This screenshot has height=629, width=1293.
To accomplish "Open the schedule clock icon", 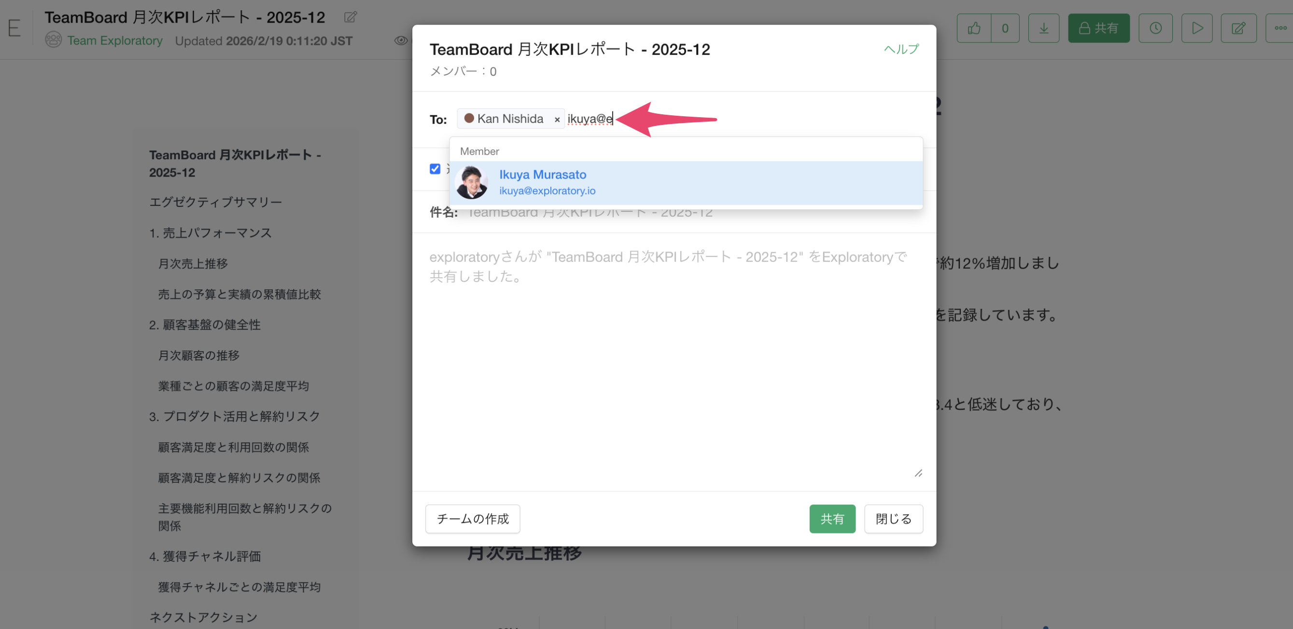I will (1155, 28).
